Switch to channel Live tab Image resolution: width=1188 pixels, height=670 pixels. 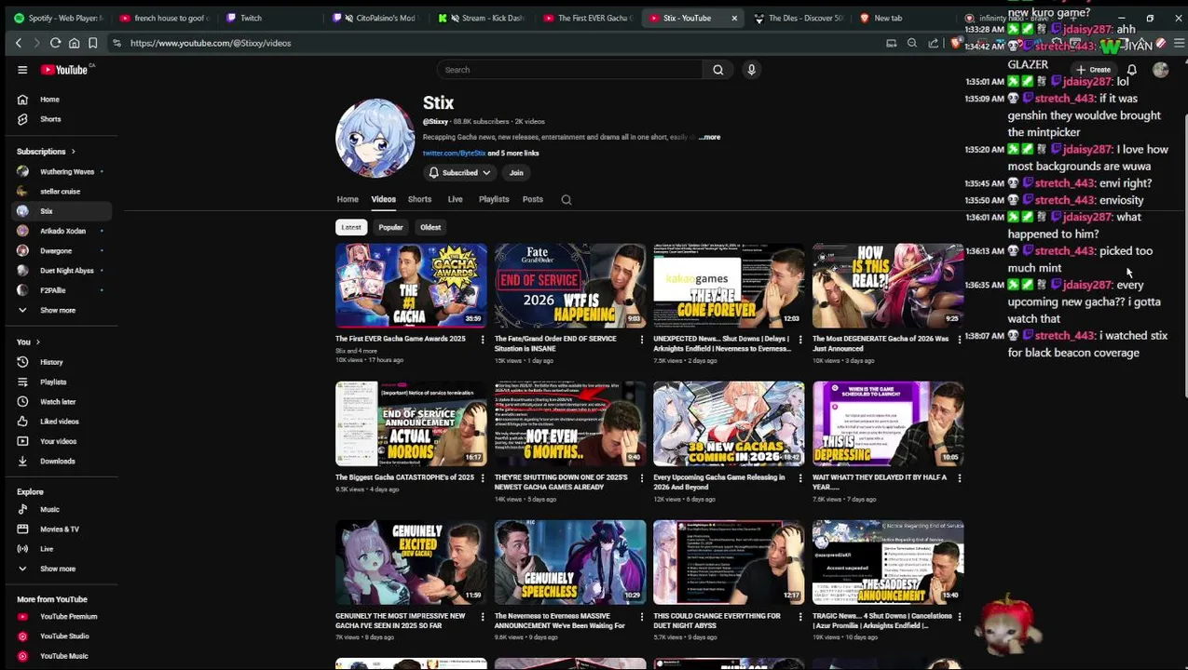tap(455, 199)
